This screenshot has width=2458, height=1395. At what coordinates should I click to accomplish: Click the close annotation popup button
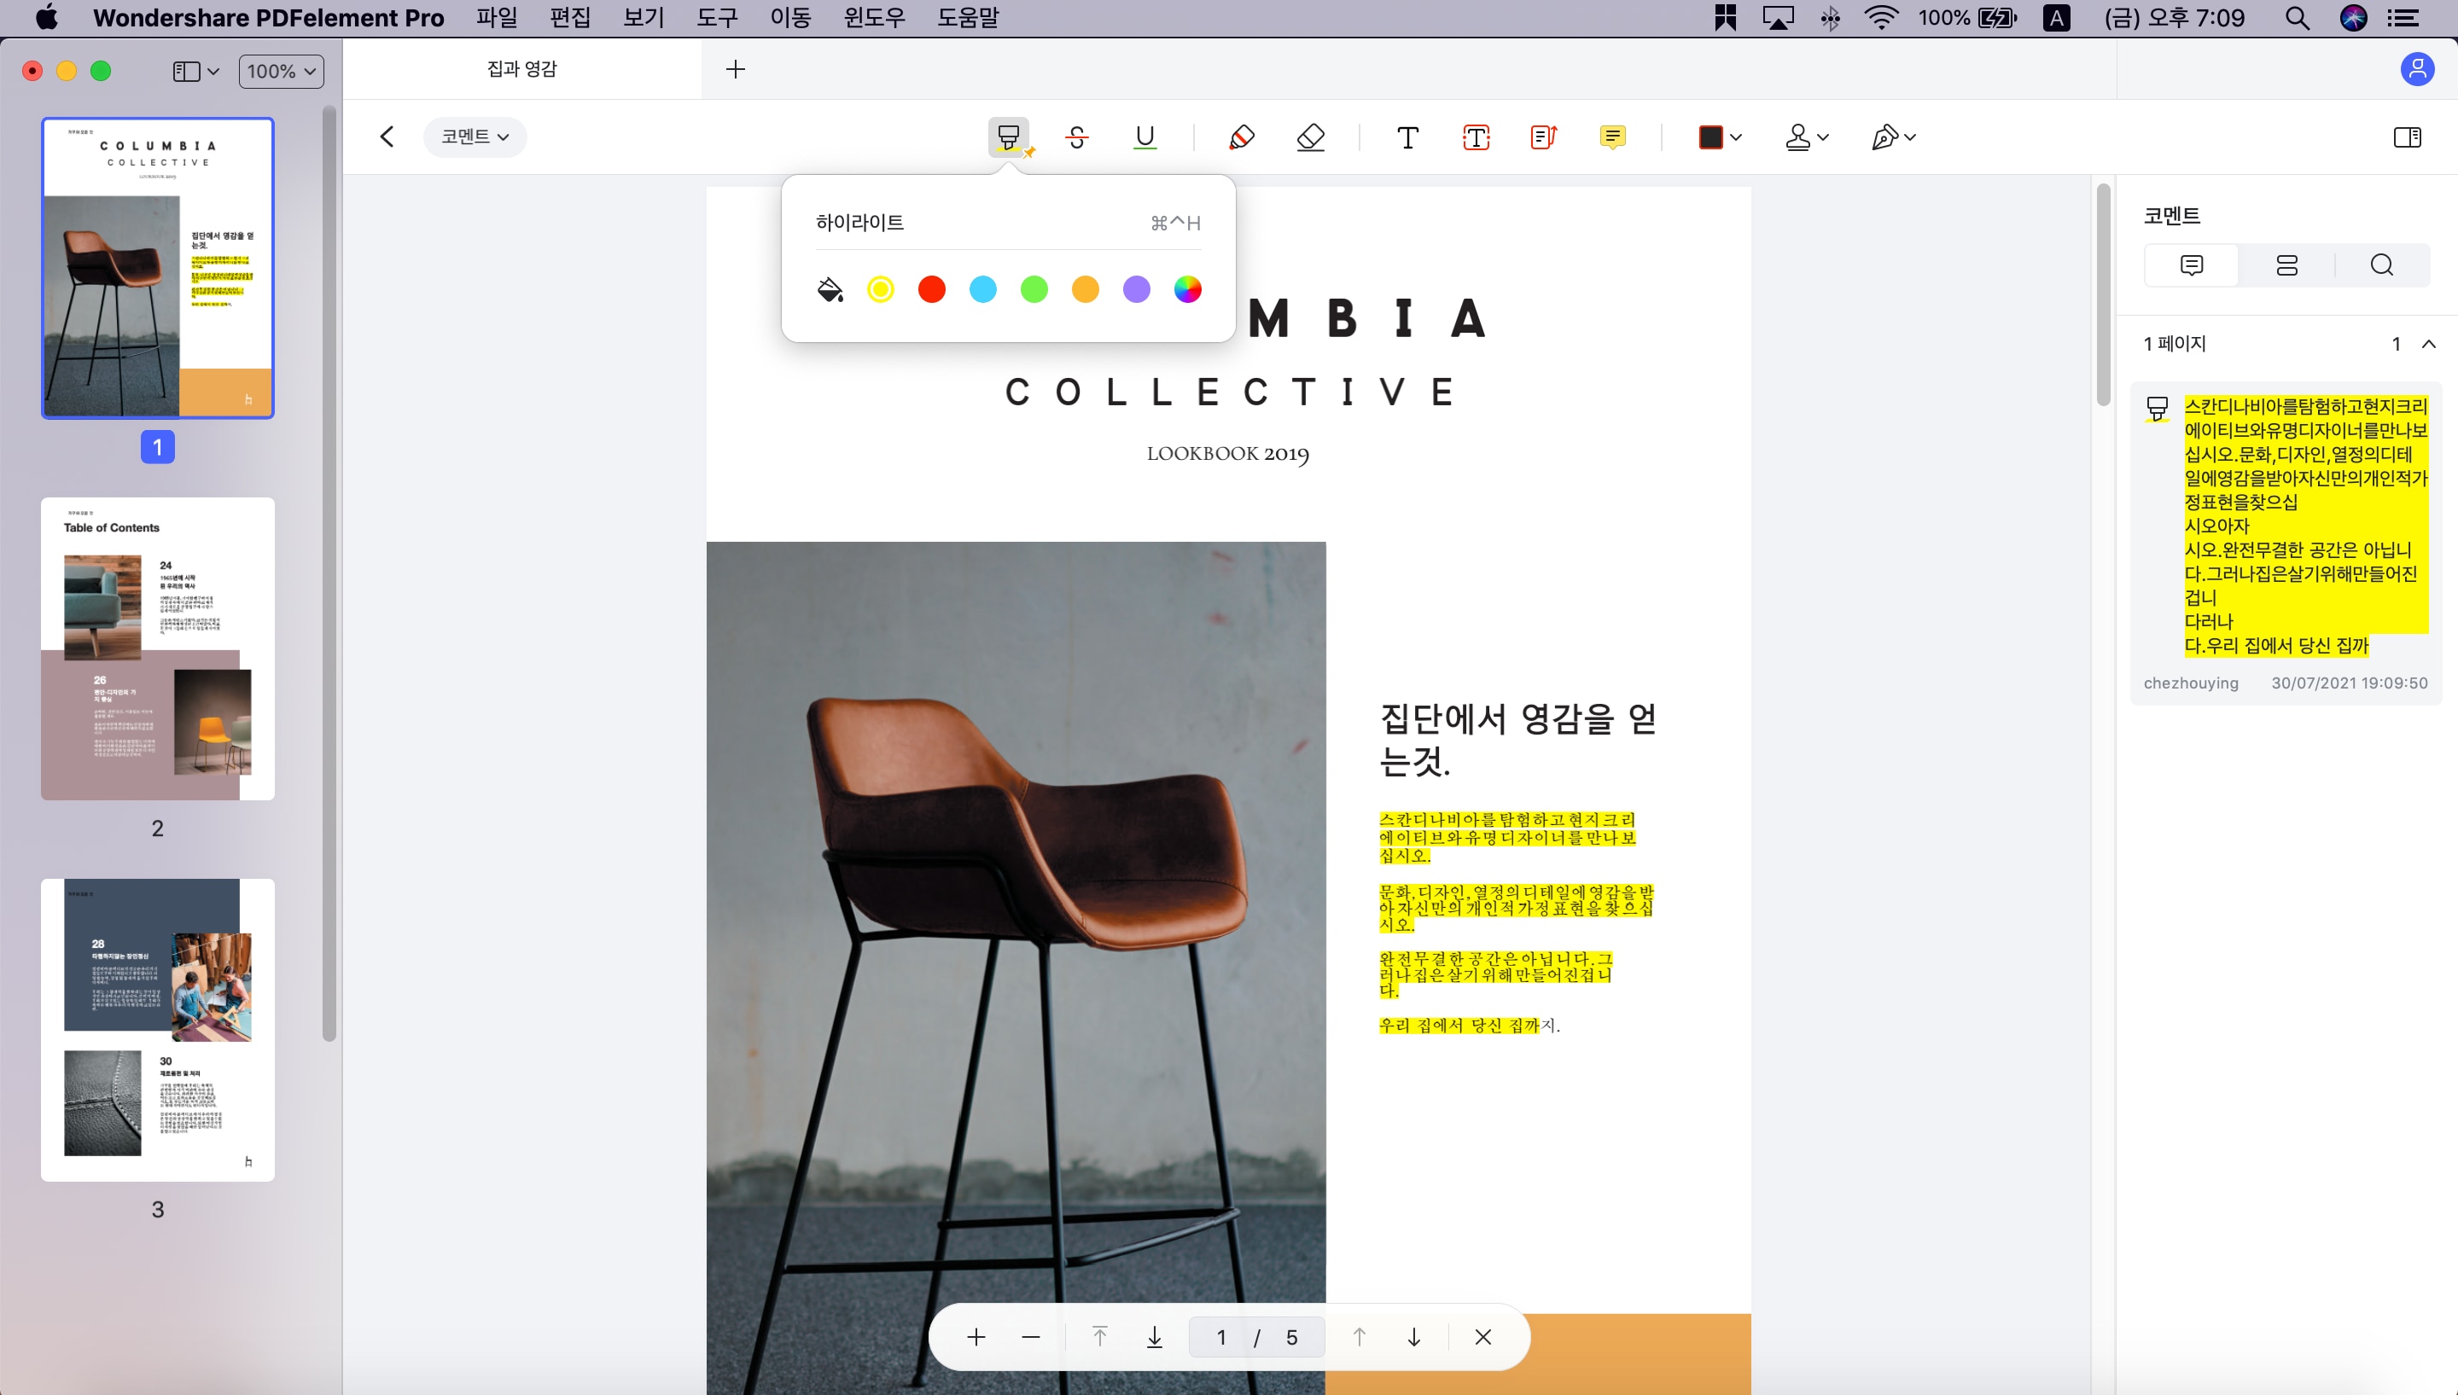click(x=1482, y=1336)
